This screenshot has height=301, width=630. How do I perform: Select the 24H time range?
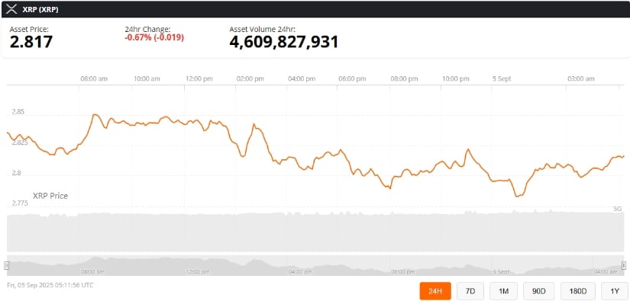435,291
